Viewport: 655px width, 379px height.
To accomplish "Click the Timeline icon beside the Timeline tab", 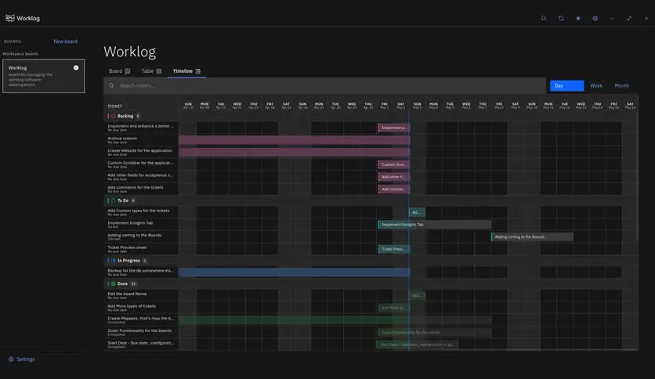I will pyautogui.click(x=198, y=71).
